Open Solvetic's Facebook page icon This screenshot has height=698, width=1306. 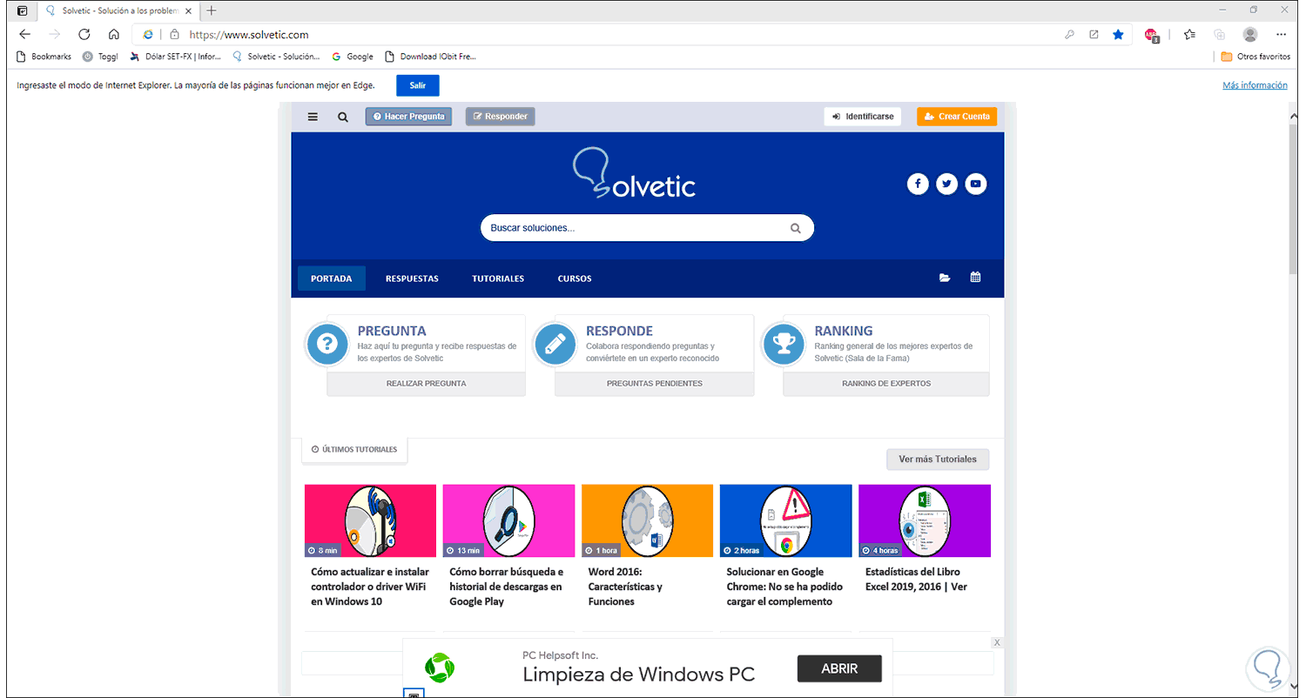coord(918,184)
